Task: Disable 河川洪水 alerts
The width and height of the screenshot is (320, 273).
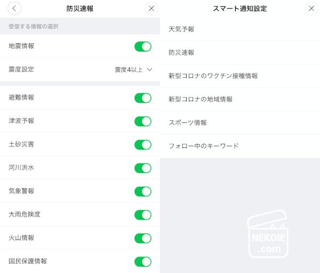Action: [143, 168]
